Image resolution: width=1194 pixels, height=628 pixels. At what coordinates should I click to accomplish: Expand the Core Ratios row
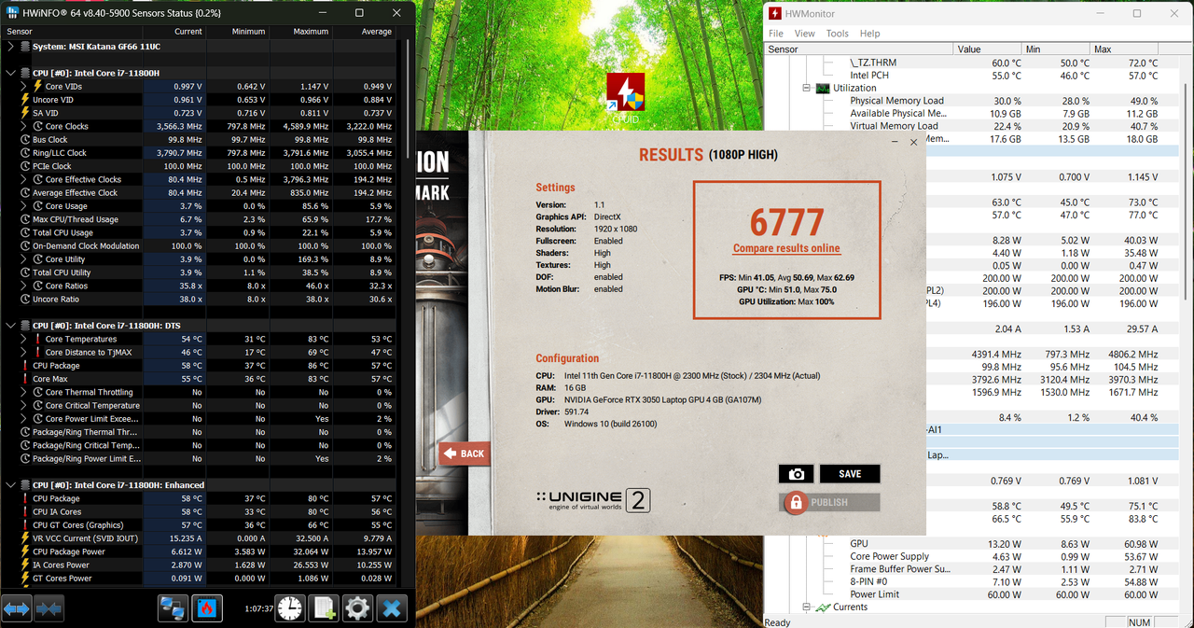pyautogui.click(x=25, y=286)
